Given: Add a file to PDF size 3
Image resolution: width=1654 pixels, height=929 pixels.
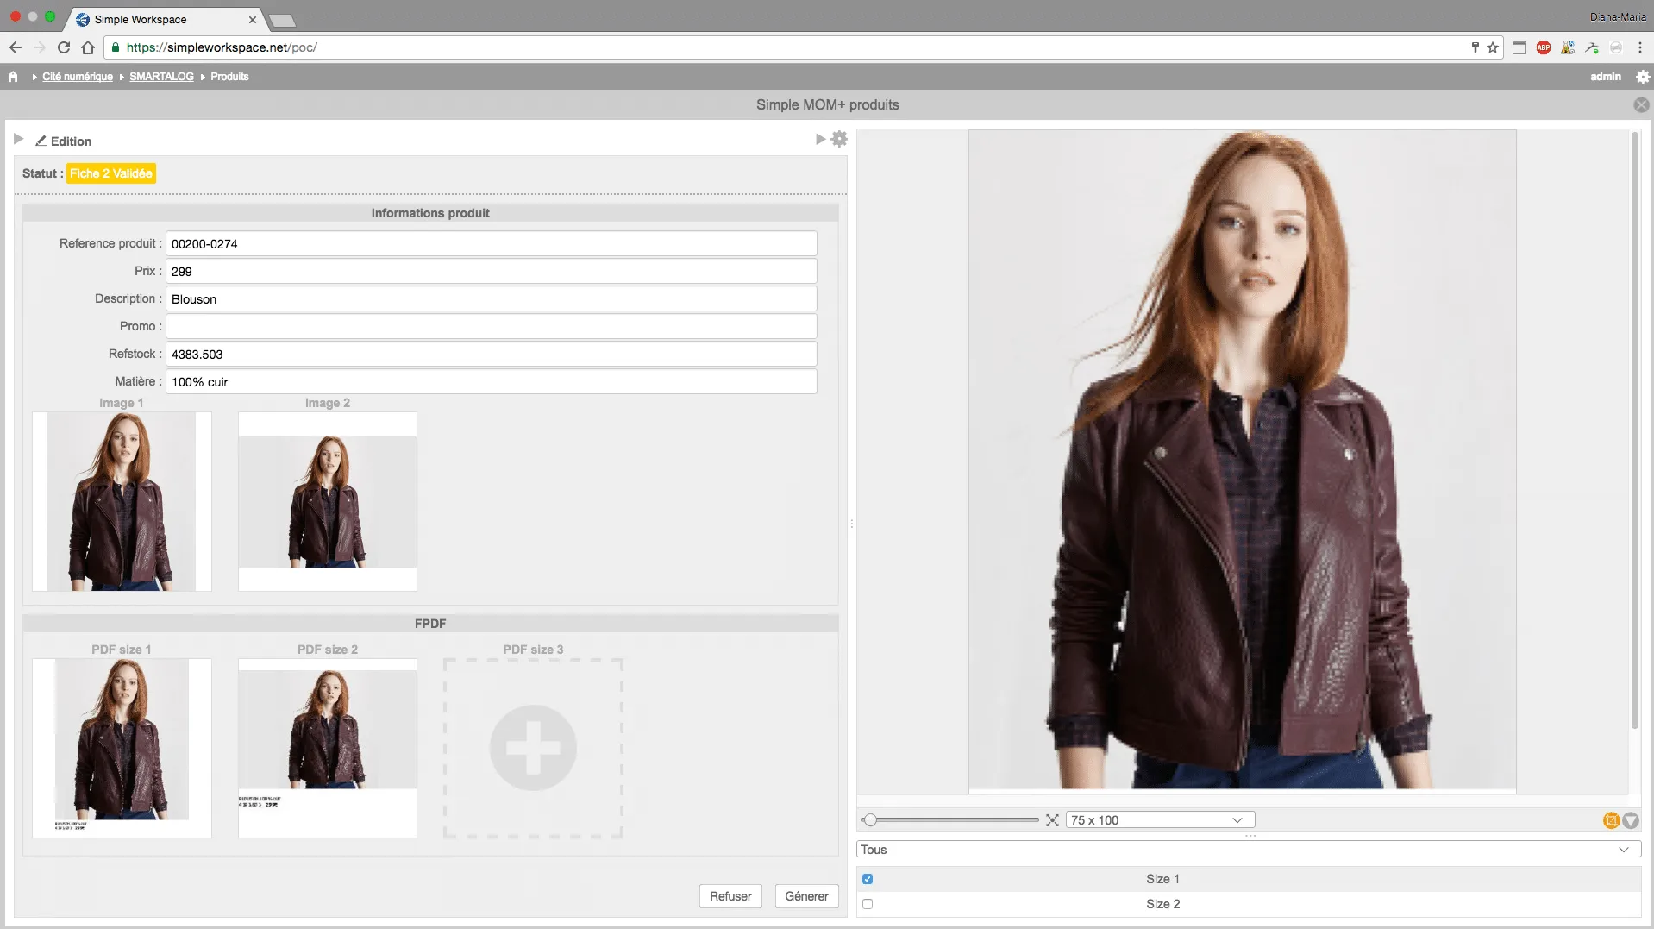Looking at the screenshot, I should (x=533, y=748).
